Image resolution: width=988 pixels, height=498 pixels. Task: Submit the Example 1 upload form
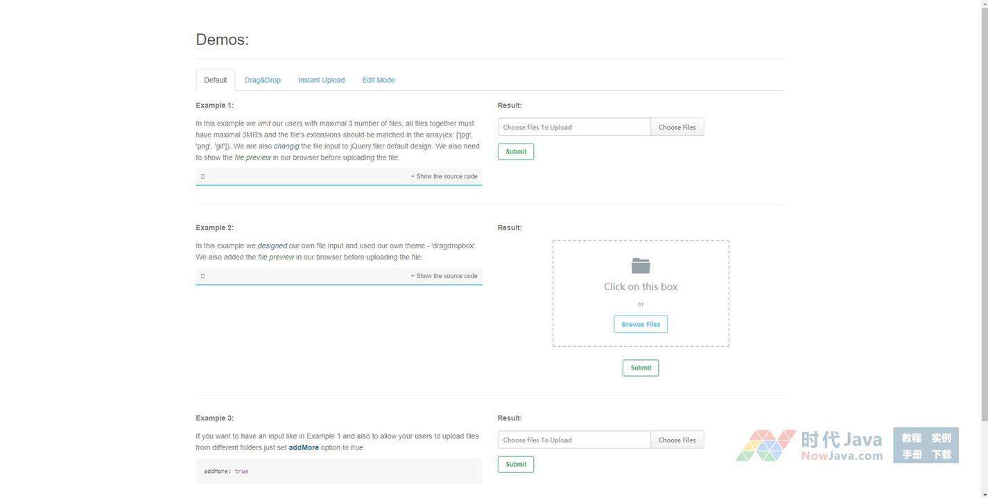[x=515, y=151]
